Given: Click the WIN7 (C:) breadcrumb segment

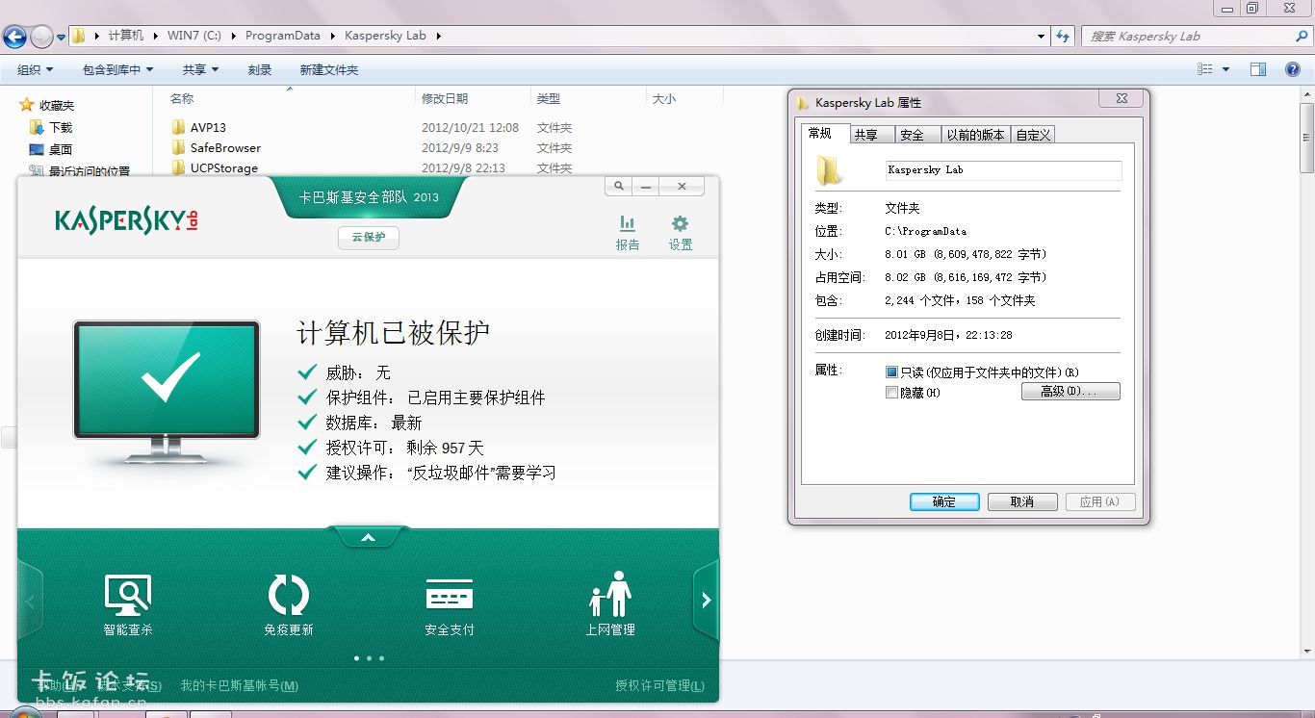Looking at the screenshot, I should click(x=193, y=36).
